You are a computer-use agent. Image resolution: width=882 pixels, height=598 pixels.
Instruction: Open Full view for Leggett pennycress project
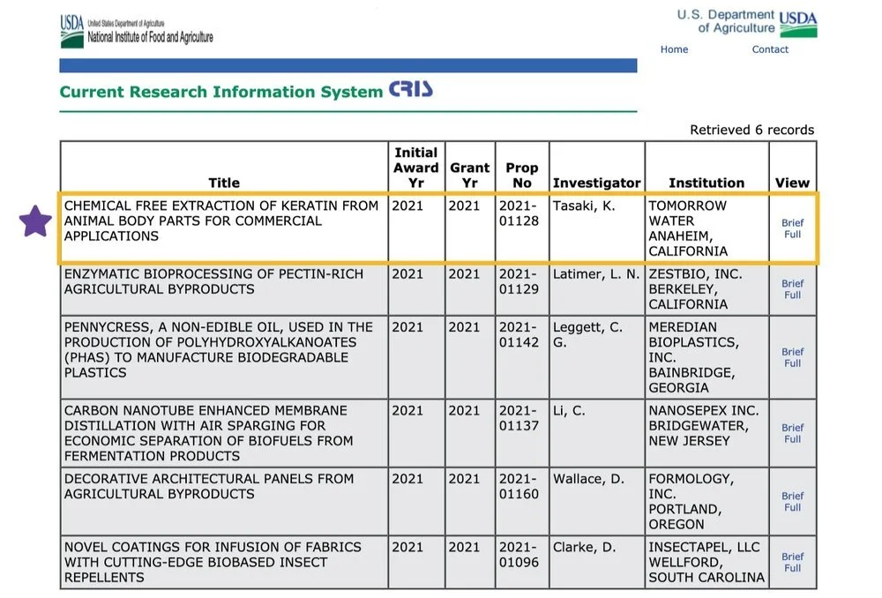[x=793, y=363]
